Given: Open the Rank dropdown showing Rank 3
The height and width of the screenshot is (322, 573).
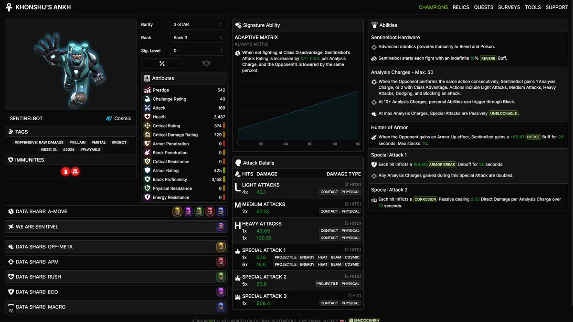Looking at the screenshot, I should point(198,37).
